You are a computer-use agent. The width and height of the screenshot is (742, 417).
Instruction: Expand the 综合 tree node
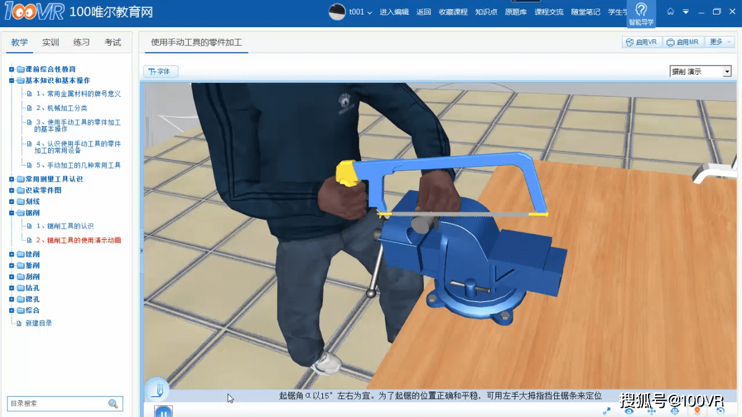point(11,310)
